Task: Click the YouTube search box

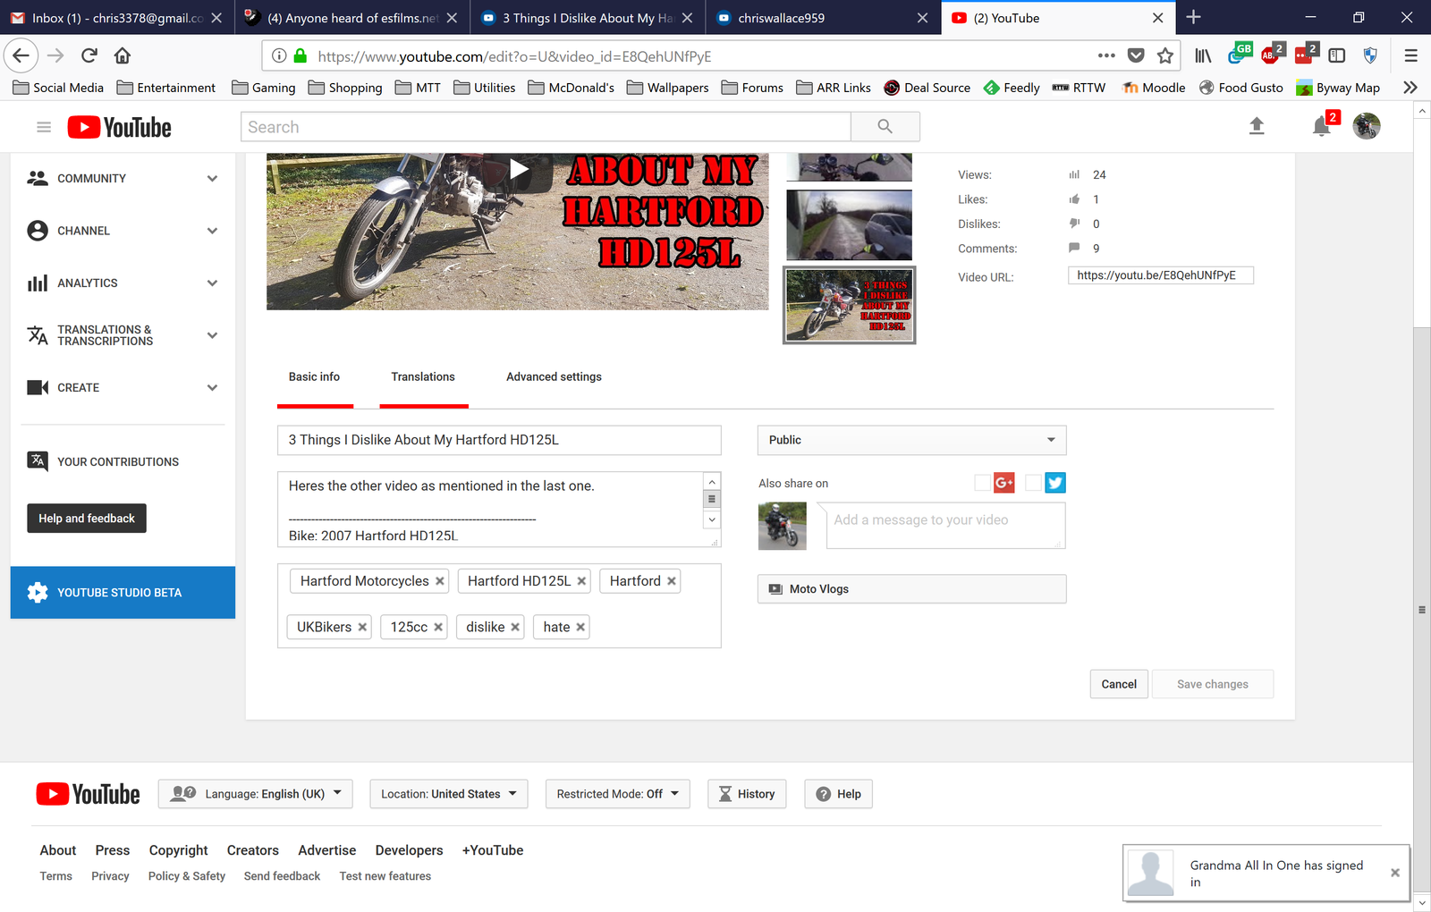Action: [546, 127]
